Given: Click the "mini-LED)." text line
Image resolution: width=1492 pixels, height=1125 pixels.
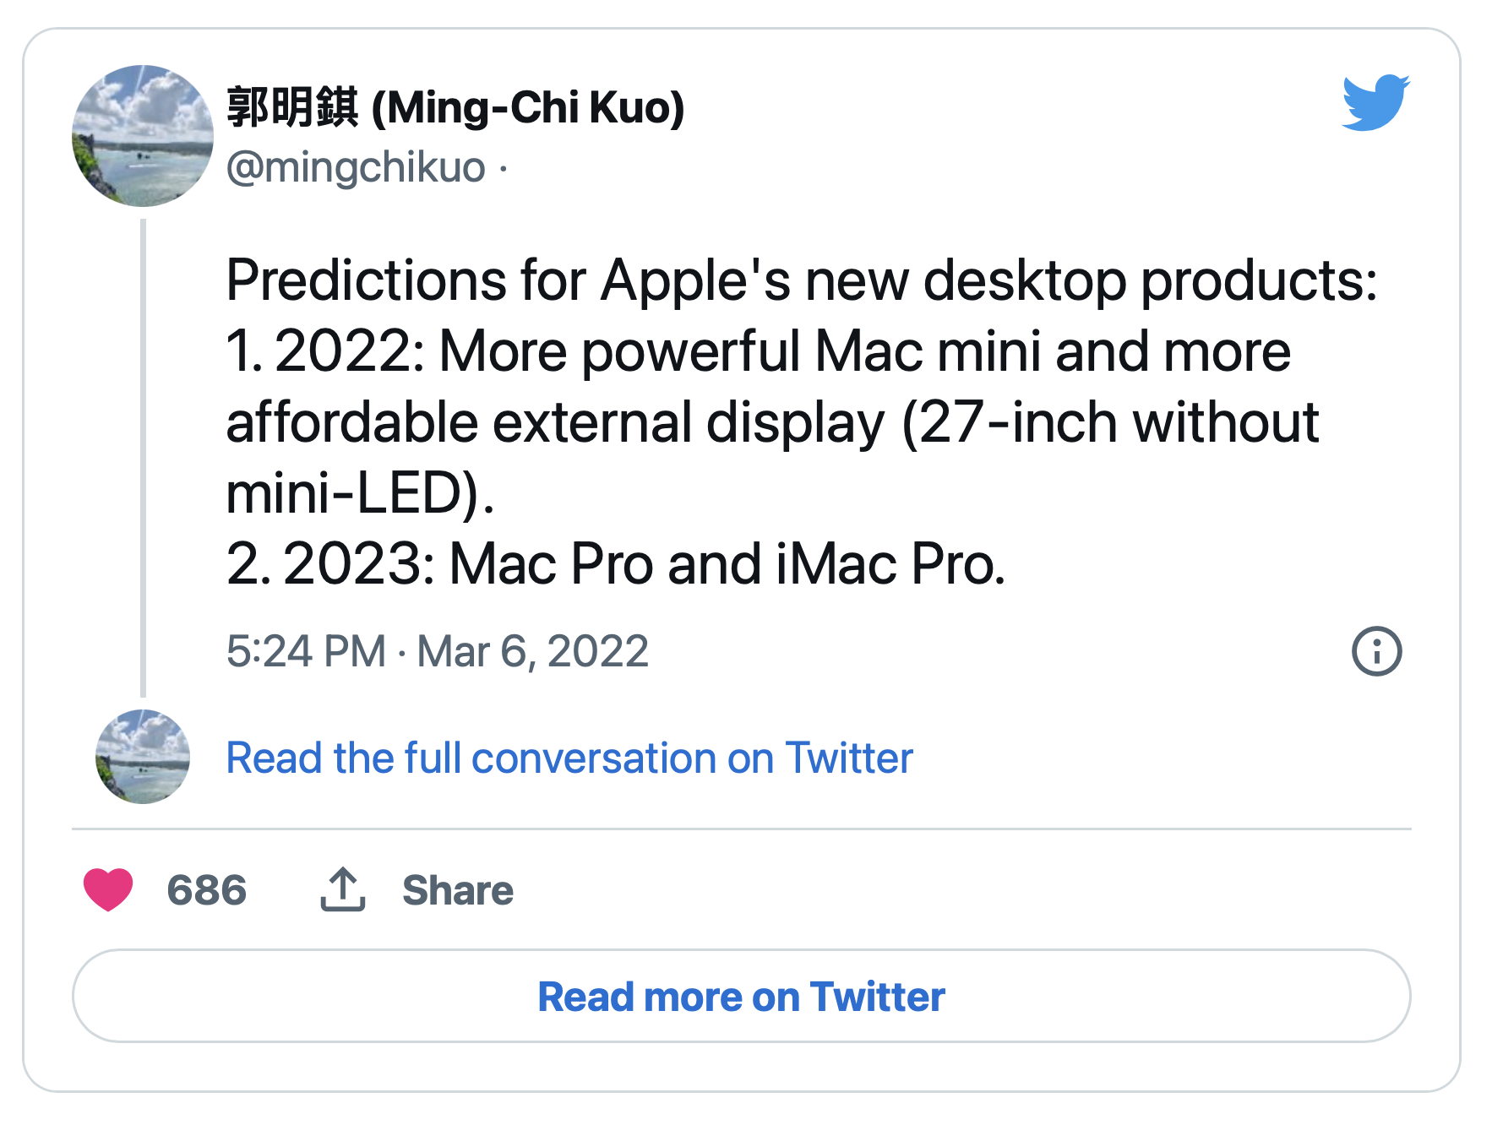Looking at the screenshot, I should 360,493.
